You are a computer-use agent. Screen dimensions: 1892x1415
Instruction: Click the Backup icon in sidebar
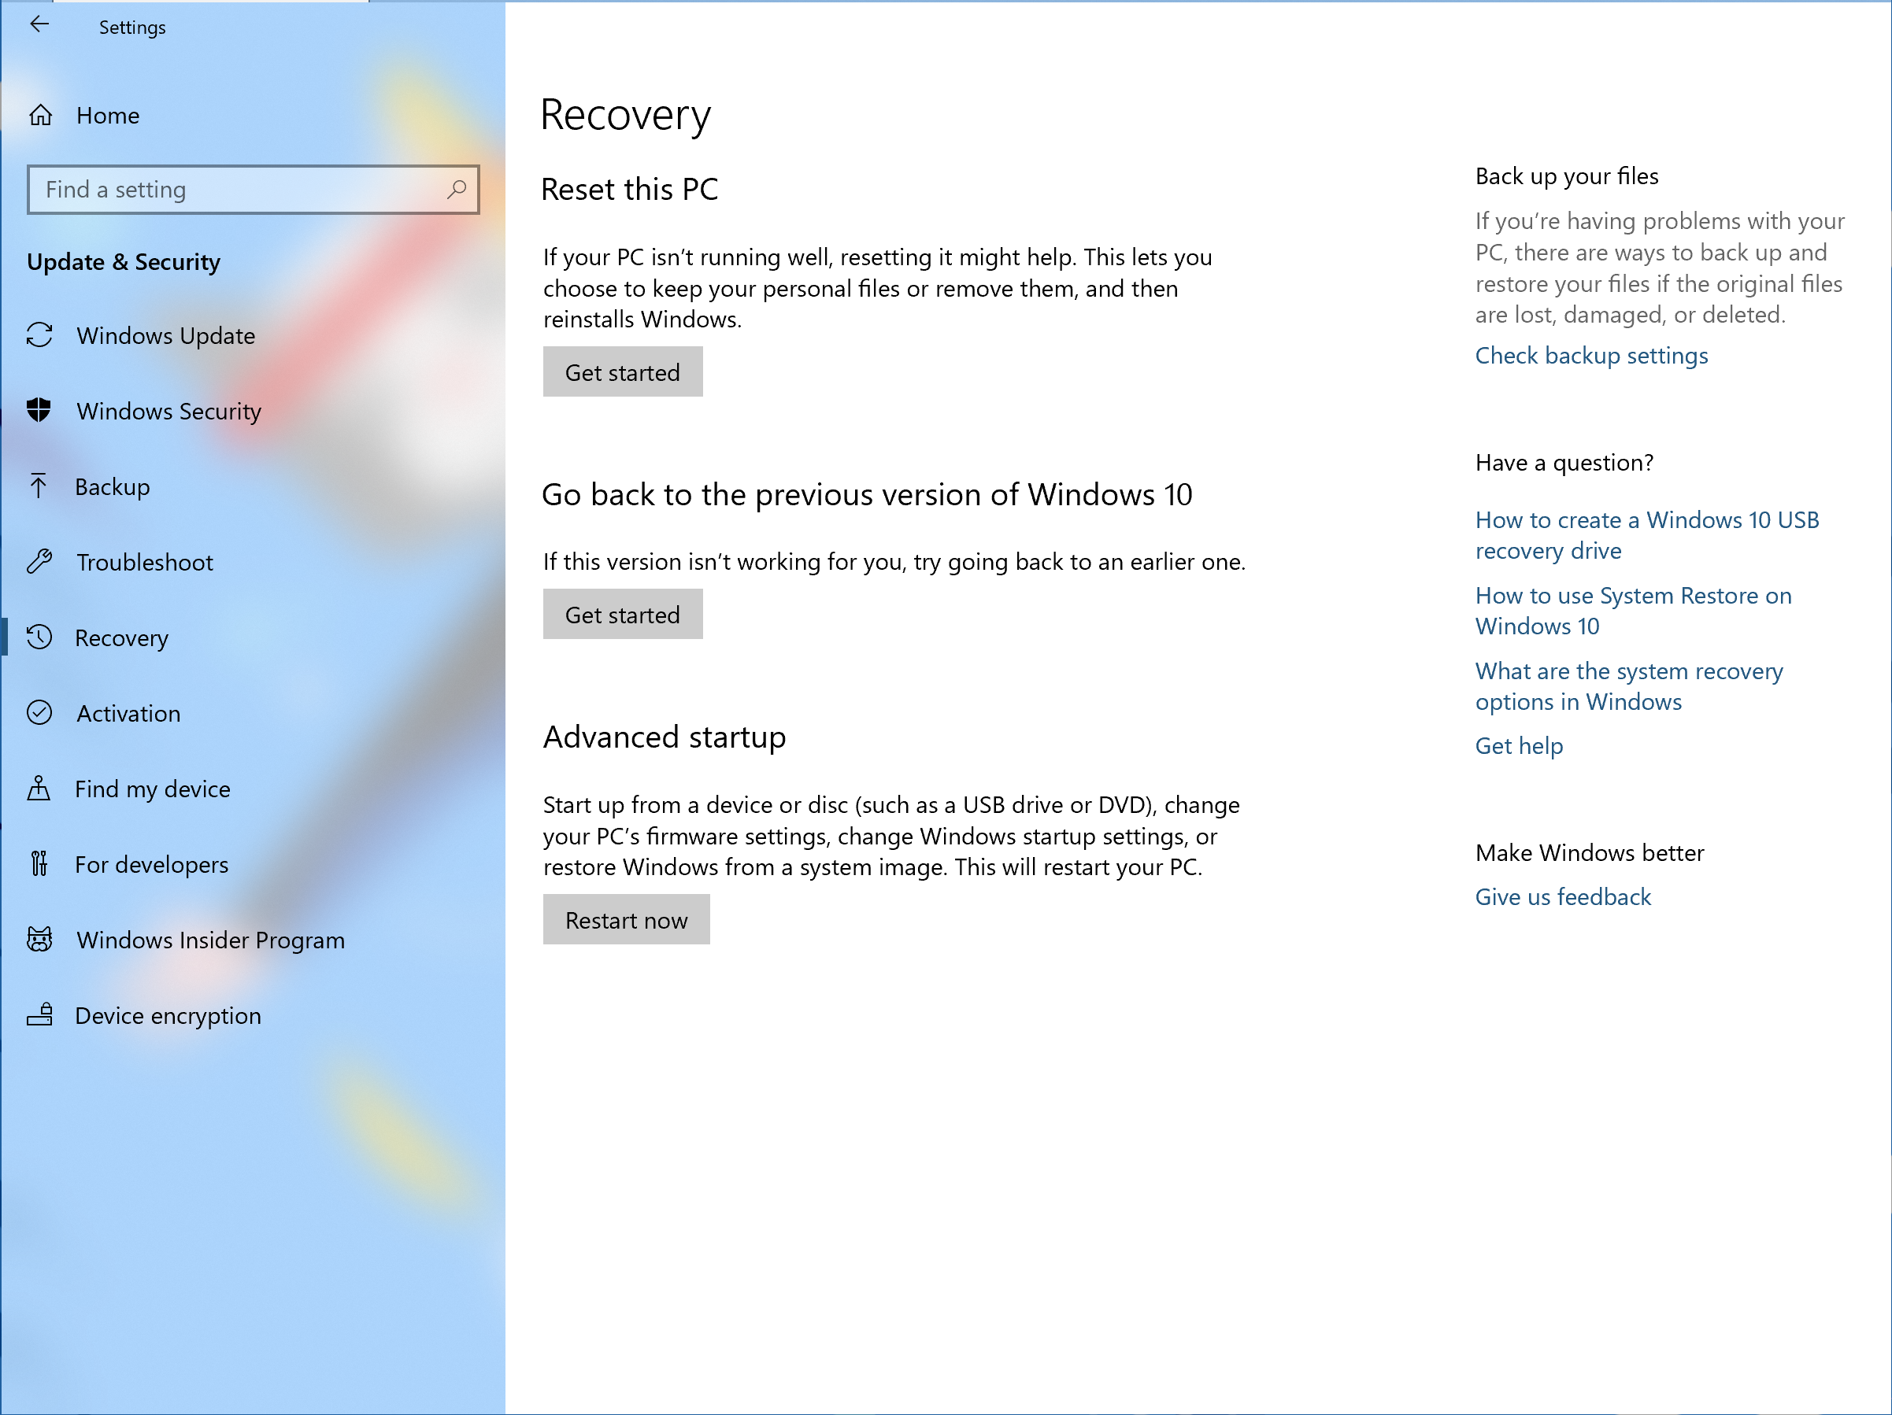click(x=40, y=486)
